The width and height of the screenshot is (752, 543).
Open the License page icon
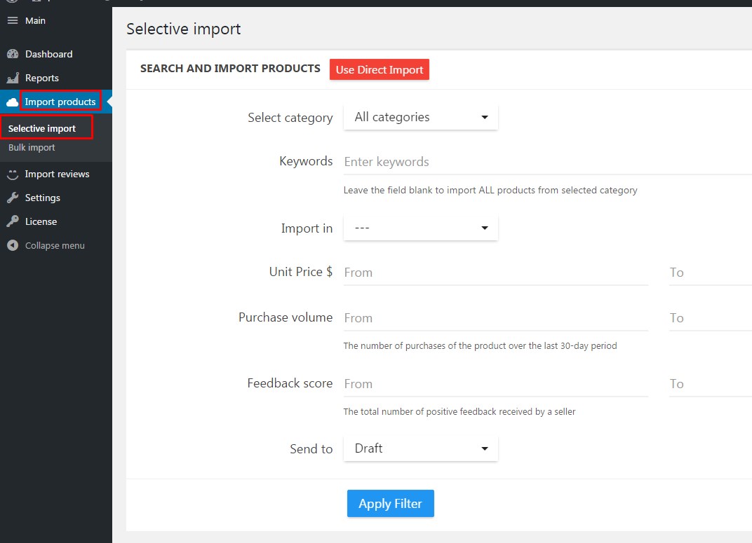click(14, 221)
